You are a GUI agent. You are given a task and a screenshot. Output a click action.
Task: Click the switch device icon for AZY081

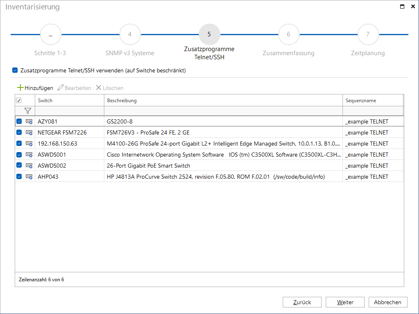(29, 121)
